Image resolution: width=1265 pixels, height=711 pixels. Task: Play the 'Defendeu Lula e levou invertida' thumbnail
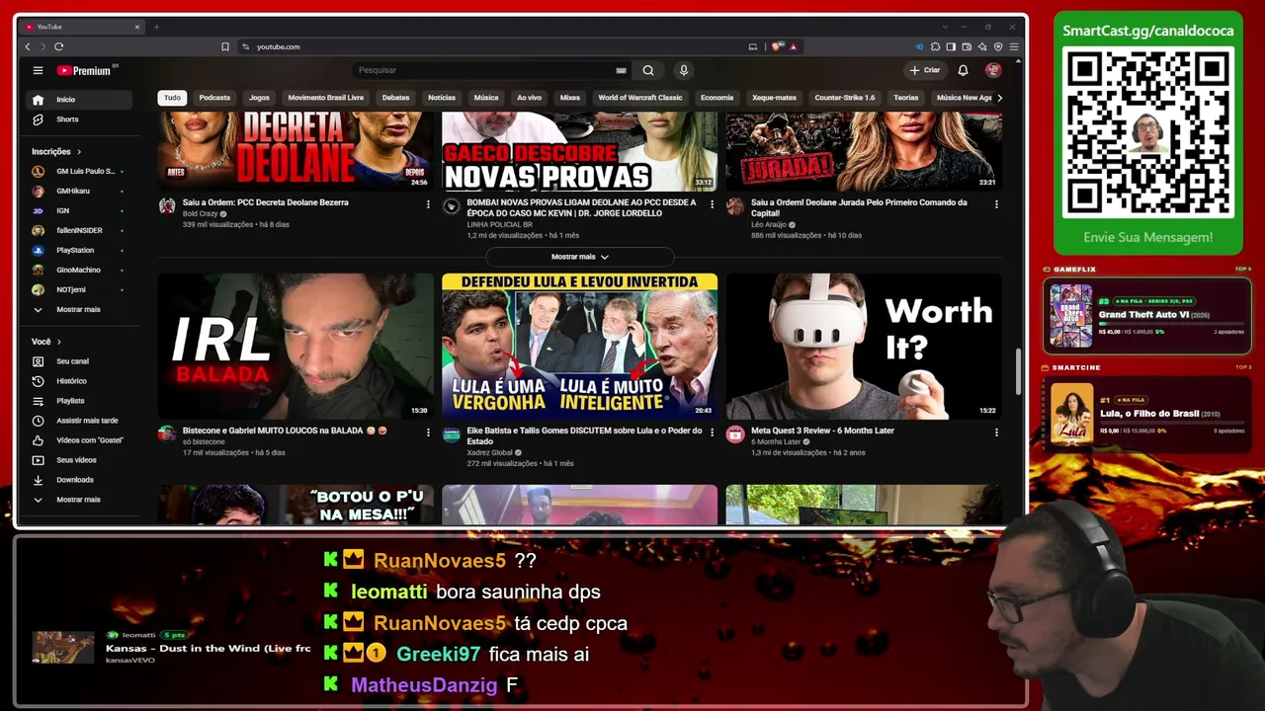pyautogui.click(x=579, y=347)
